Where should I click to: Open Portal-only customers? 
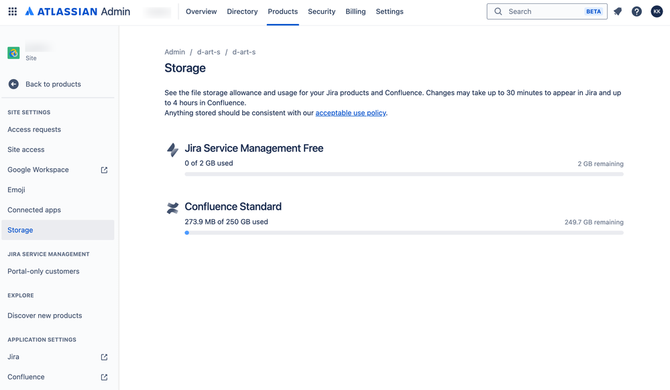44,271
